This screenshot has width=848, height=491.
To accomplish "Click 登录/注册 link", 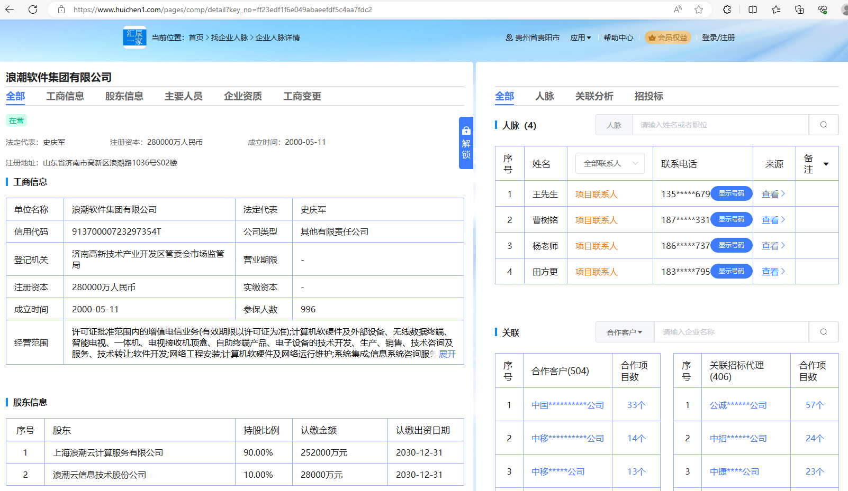I will click(718, 38).
